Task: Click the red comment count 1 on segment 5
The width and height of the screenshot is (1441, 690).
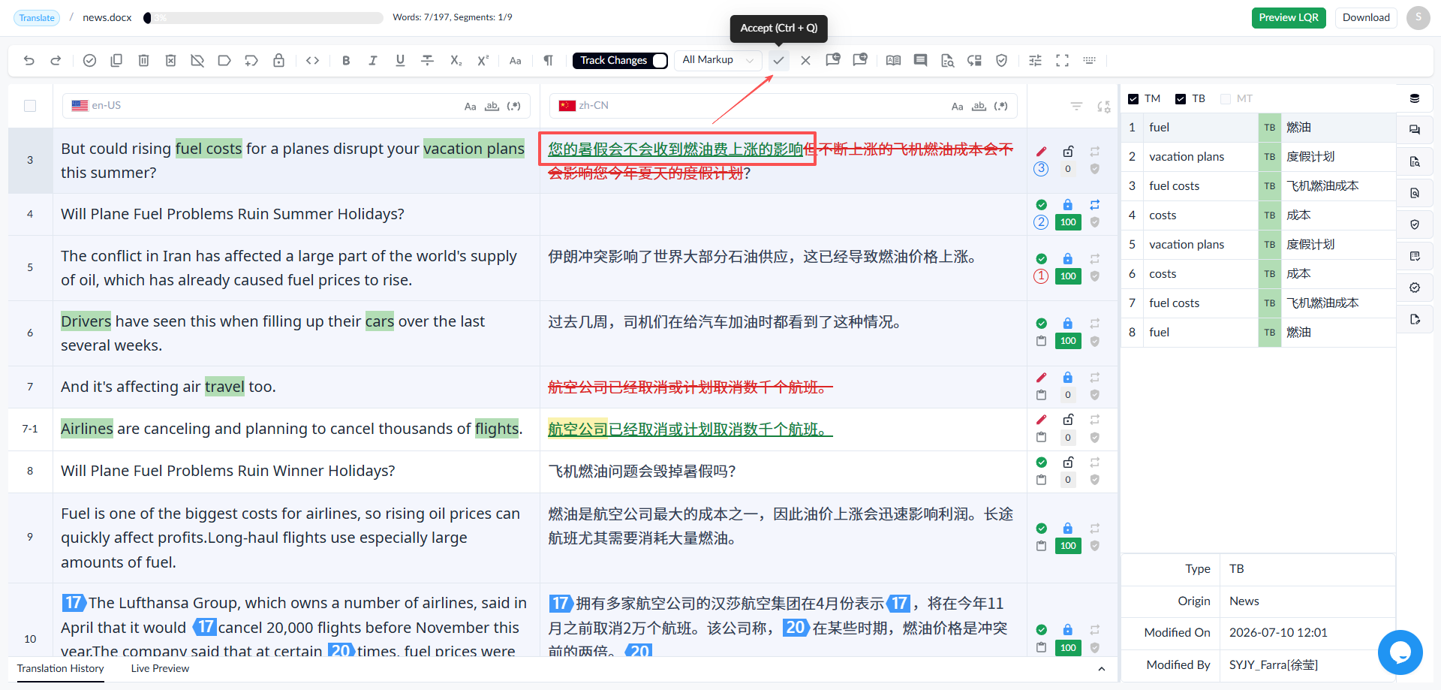Action: (1041, 276)
